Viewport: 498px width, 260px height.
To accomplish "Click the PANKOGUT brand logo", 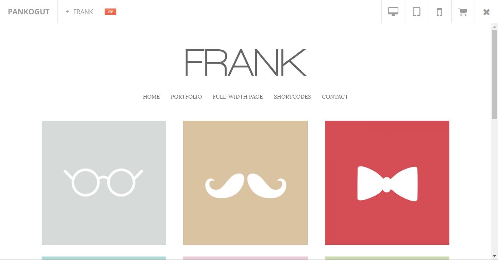I will tap(29, 12).
